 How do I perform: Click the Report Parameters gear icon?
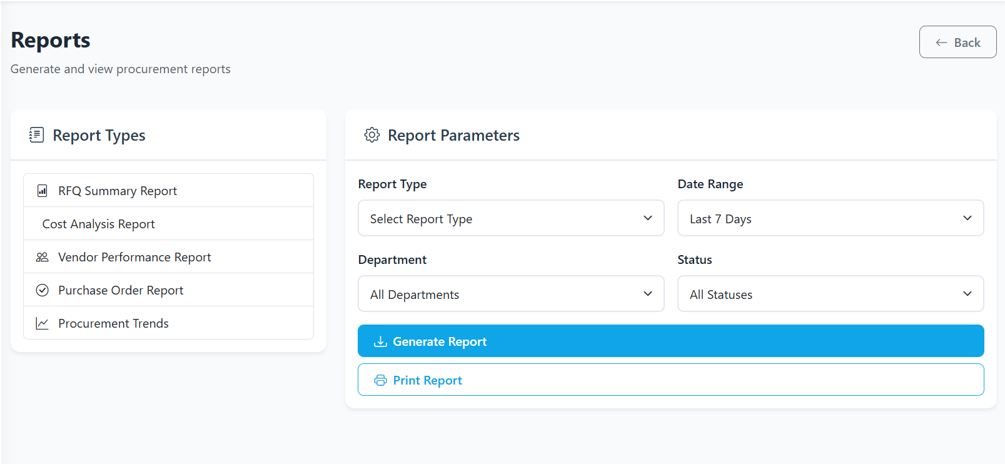click(x=372, y=135)
